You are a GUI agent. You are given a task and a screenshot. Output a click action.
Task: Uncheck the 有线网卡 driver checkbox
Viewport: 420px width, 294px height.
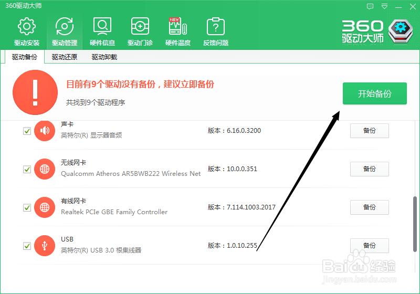coord(27,207)
